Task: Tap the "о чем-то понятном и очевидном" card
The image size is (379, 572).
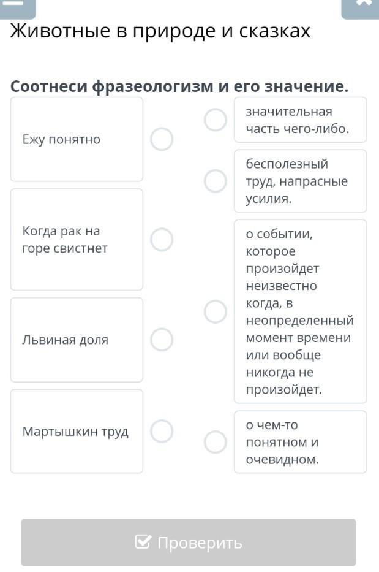Action: coord(300,442)
